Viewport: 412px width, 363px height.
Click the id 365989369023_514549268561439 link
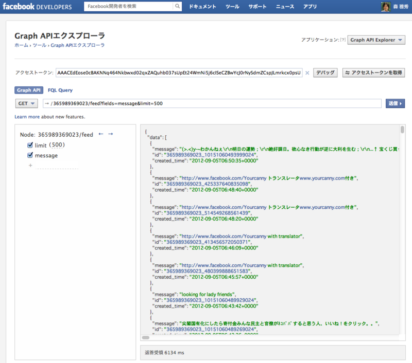208,213
